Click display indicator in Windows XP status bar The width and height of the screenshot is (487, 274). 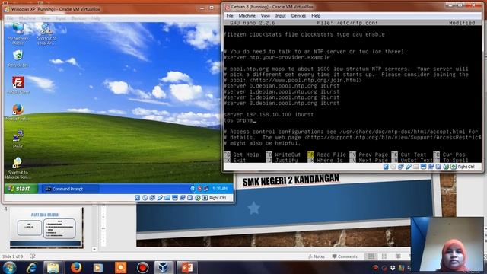click(175, 198)
